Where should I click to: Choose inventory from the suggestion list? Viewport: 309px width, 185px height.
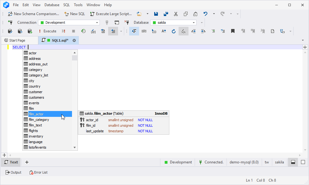point(48,136)
